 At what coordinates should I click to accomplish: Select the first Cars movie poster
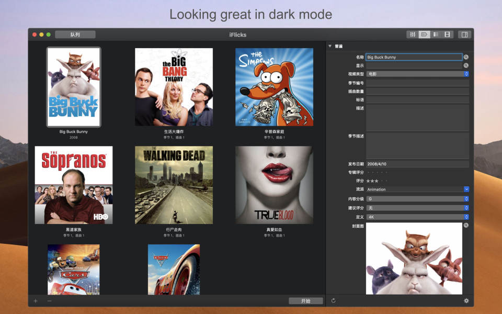coord(74,270)
